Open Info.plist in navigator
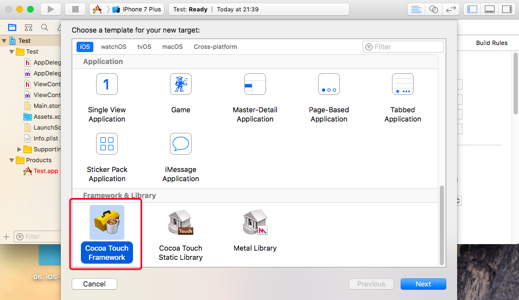This screenshot has height=300, width=519. click(41, 138)
